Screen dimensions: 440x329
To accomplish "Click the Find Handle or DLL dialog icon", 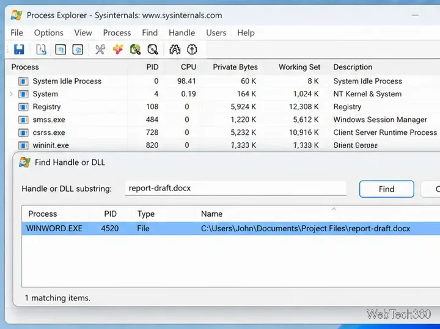I will 24,162.
